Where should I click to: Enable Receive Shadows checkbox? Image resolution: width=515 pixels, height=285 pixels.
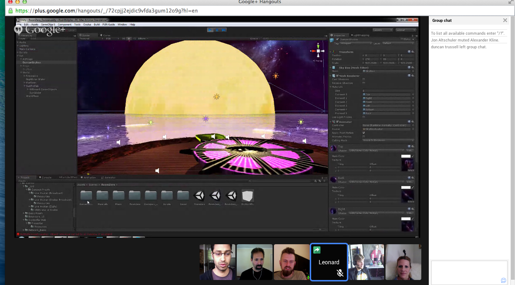coord(364,83)
